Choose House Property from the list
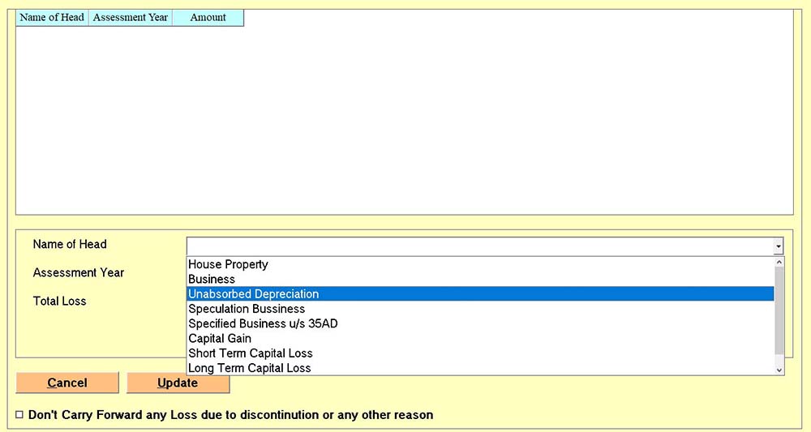This screenshot has height=432, width=811. click(228, 264)
